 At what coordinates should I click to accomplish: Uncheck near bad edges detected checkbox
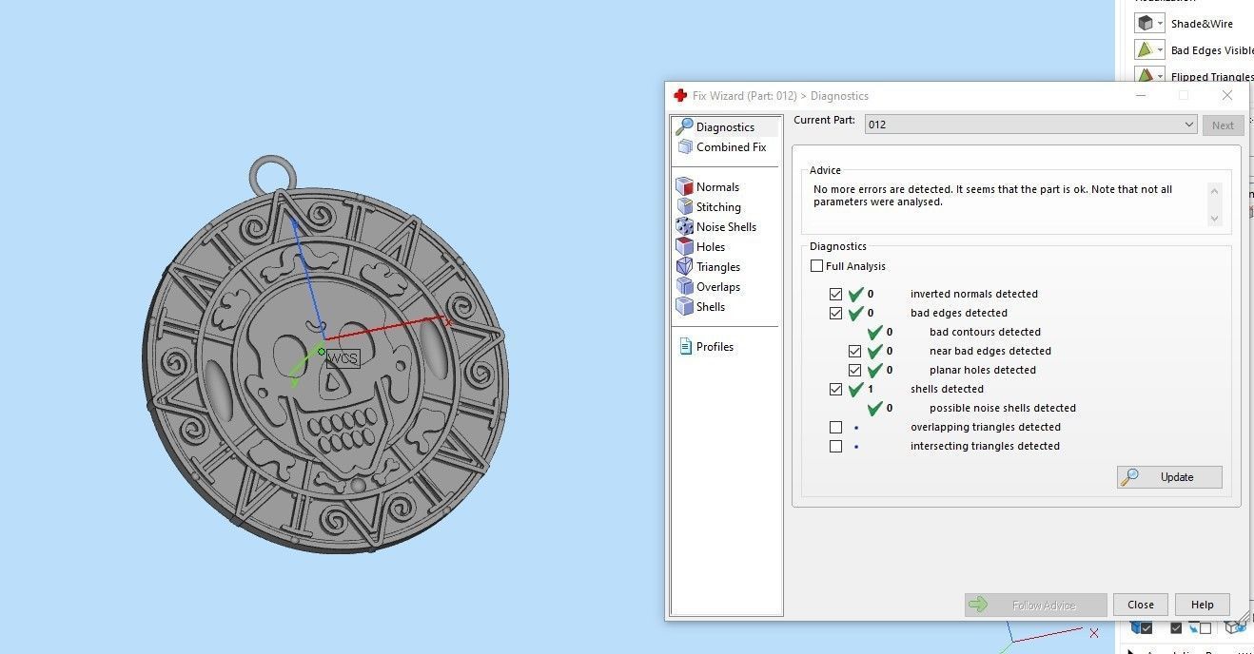854,351
